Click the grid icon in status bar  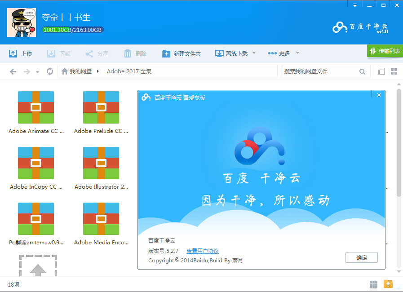click(373, 284)
